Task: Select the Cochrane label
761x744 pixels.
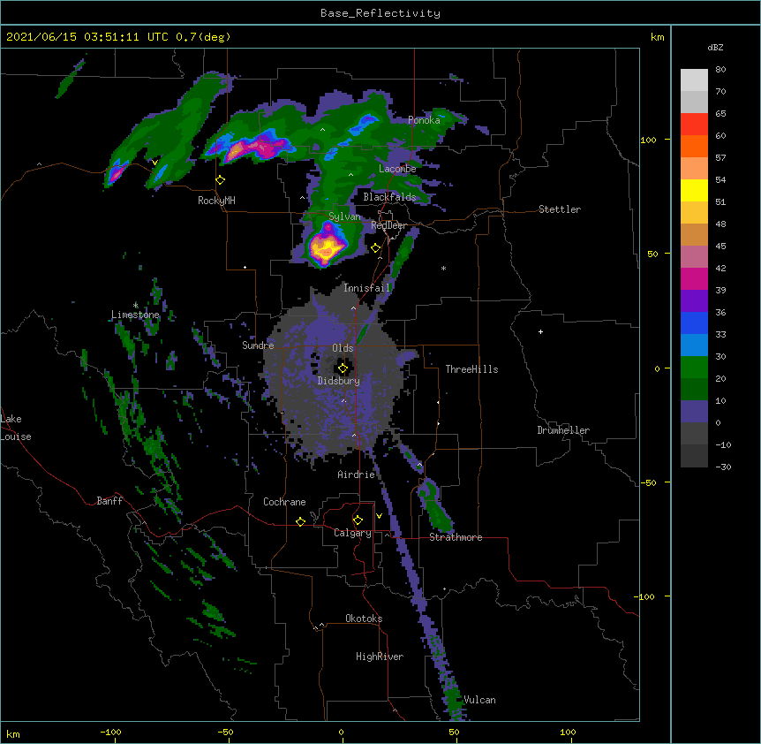Action: pyautogui.click(x=284, y=502)
